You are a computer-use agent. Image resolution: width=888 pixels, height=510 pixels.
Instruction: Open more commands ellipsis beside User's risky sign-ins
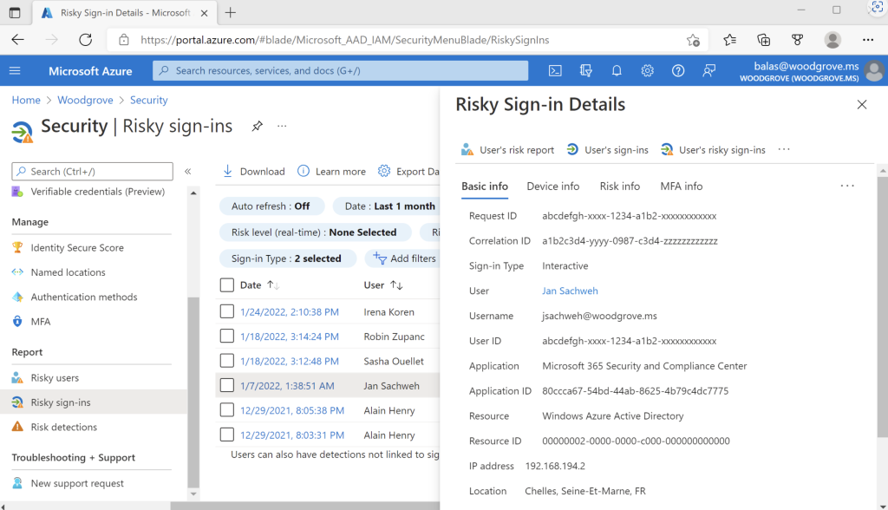tap(784, 149)
